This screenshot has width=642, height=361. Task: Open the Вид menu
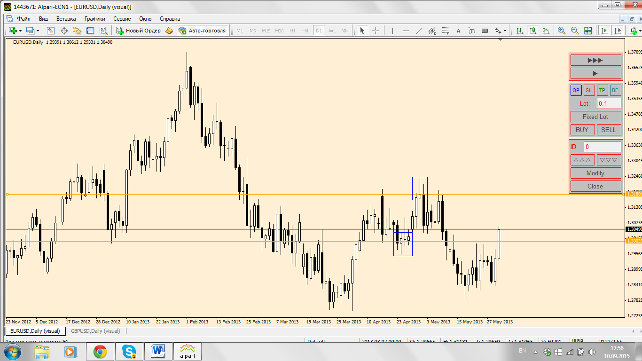[x=43, y=19]
